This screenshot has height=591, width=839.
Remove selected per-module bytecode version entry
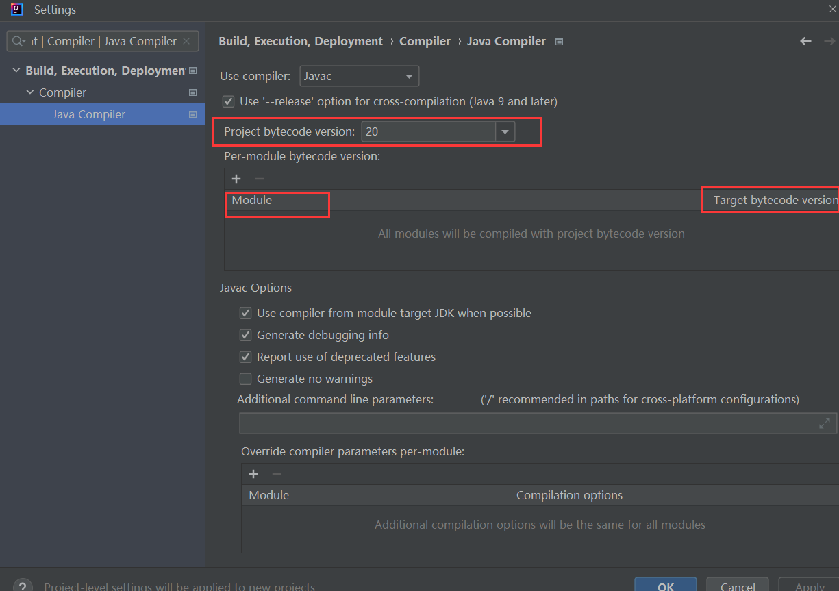259,179
